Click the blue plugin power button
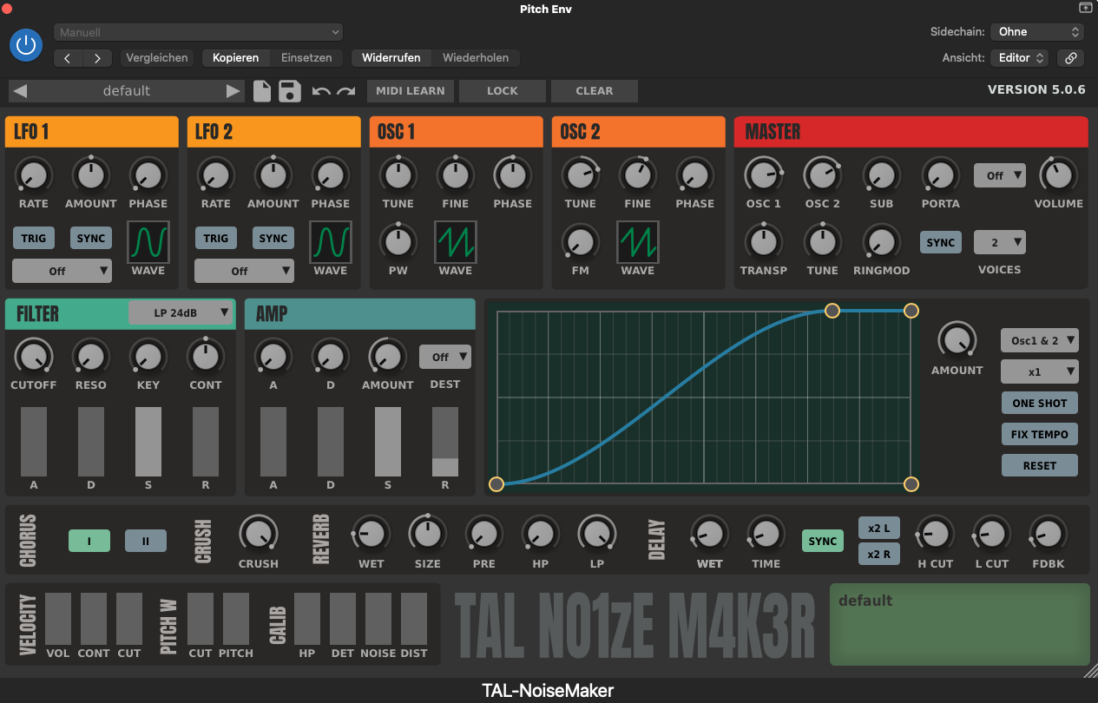Screen dimensions: 1098x703 click(26, 45)
